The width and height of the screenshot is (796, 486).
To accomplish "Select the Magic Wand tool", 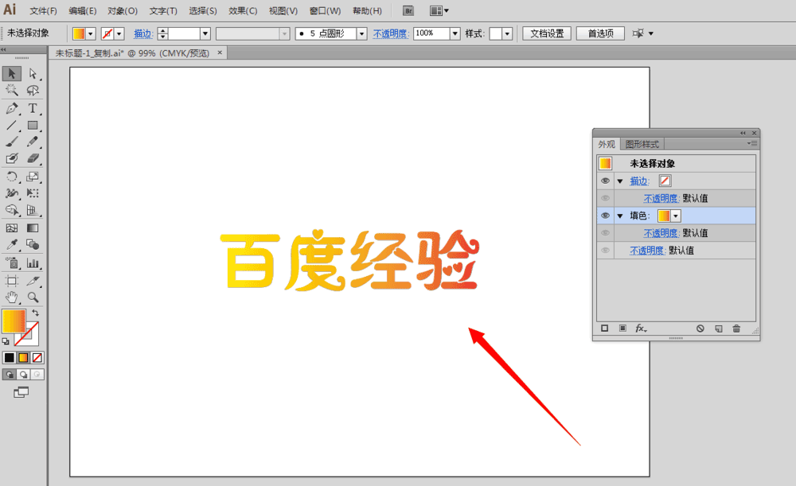I will coord(12,91).
